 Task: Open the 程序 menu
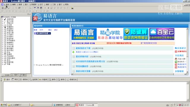point(7,4)
